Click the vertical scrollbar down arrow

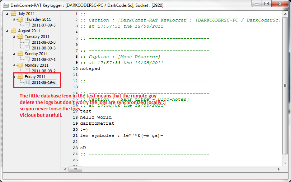point(285,162)
